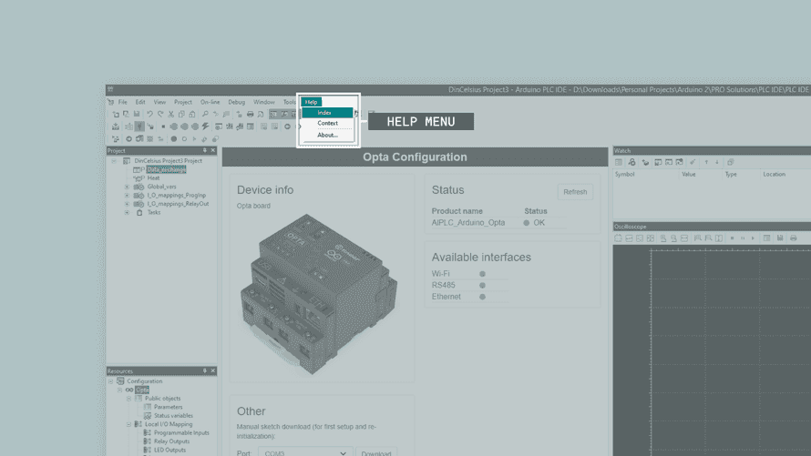Stop the Oscilloscope acquisition
Screen dimensions: 811x456
pos(732,238)
